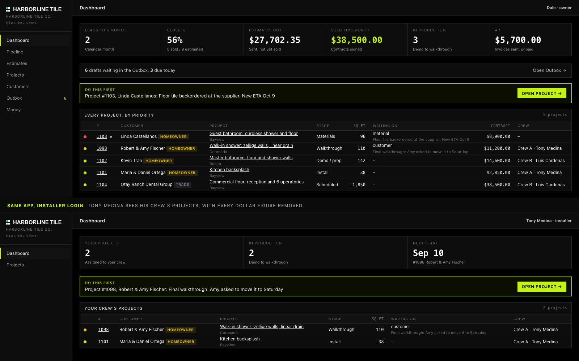Click green status dot for project 1104

pos(85,185)
